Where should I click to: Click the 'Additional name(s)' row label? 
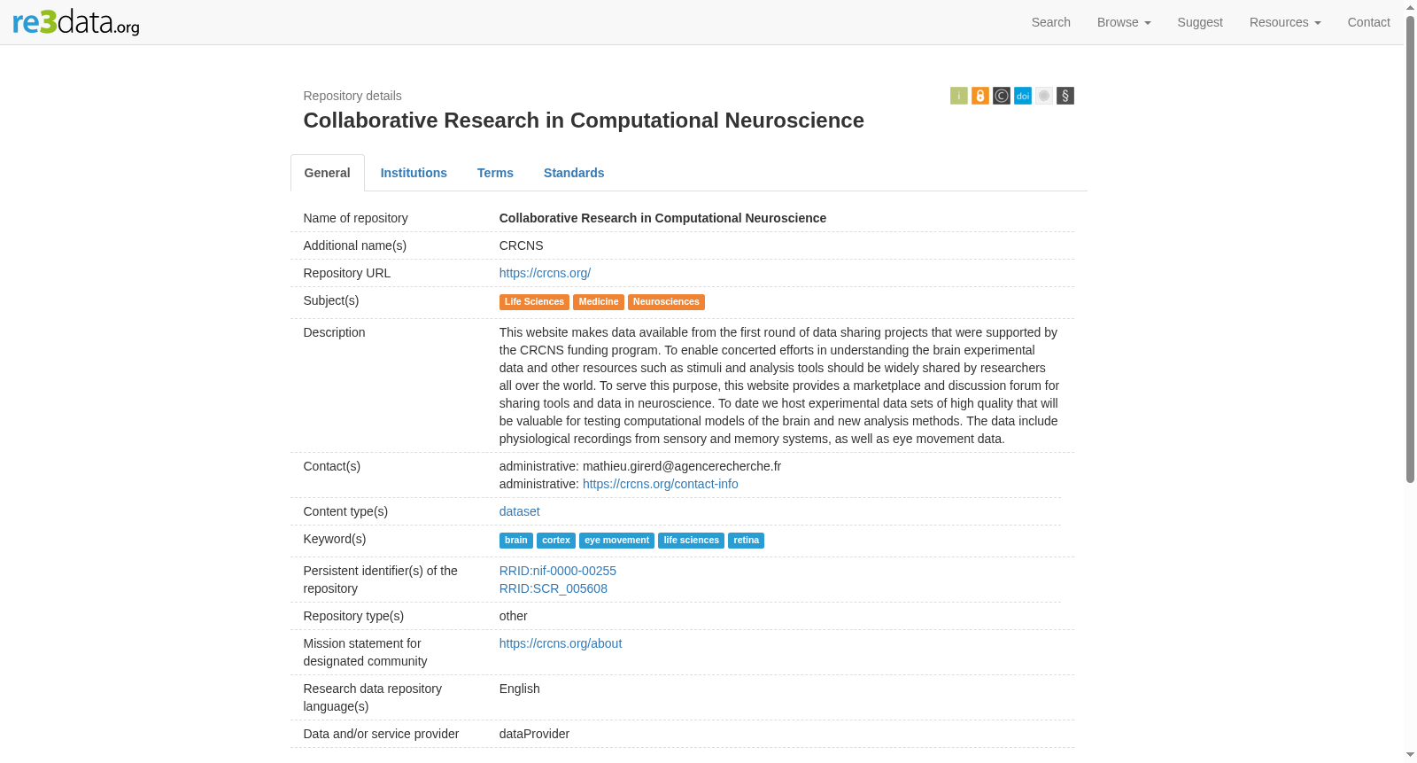click(355, 245)
